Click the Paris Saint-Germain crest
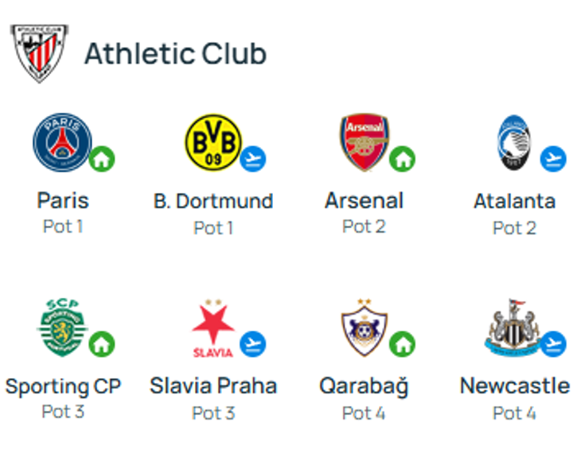This screenshot has height=449, width=573. click(62, 144)
